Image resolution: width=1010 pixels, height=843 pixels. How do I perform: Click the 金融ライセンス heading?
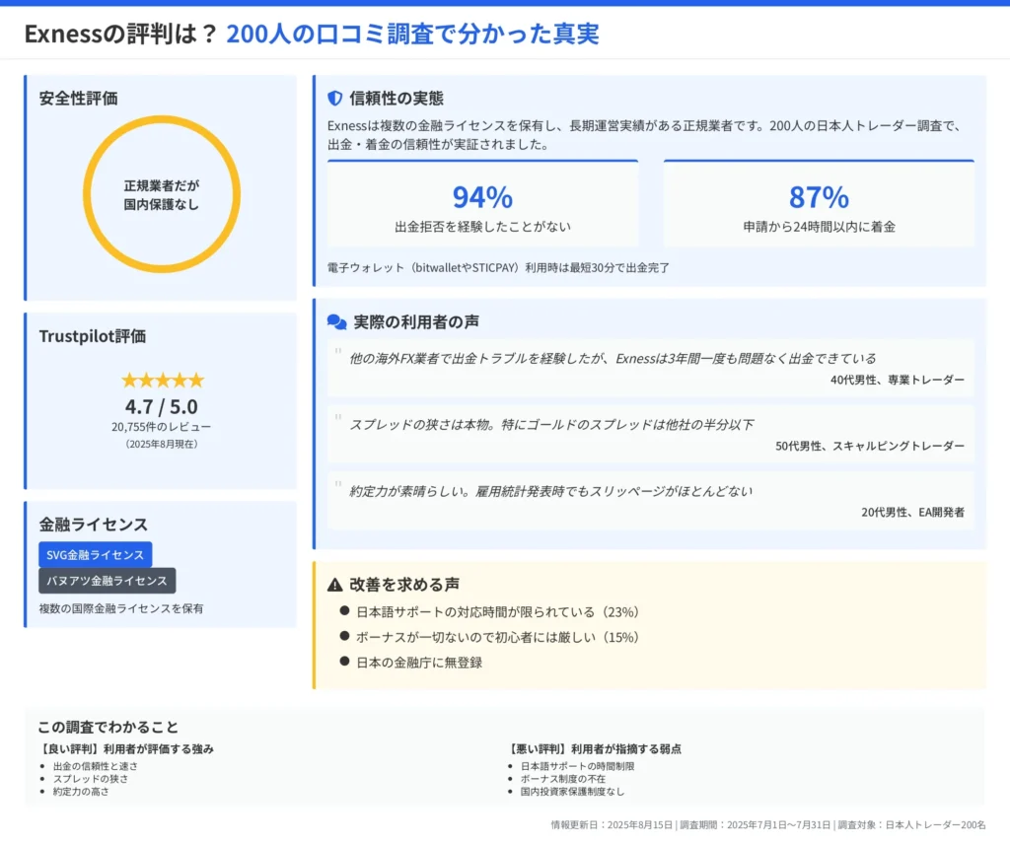pyautogui.click(x=94, y=525)
